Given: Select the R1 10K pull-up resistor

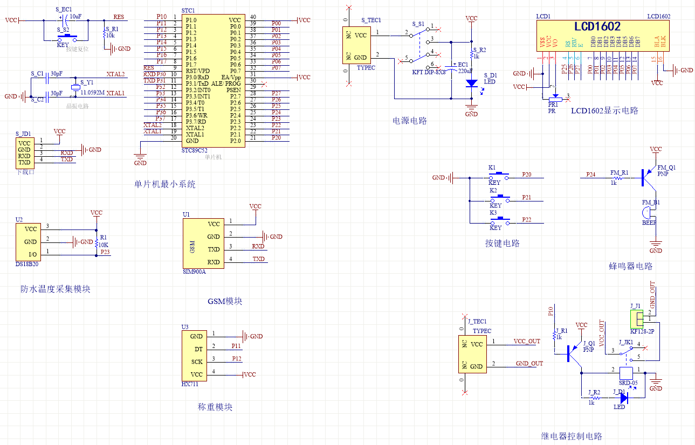Looking at the screenshot, I should (97, 241).
